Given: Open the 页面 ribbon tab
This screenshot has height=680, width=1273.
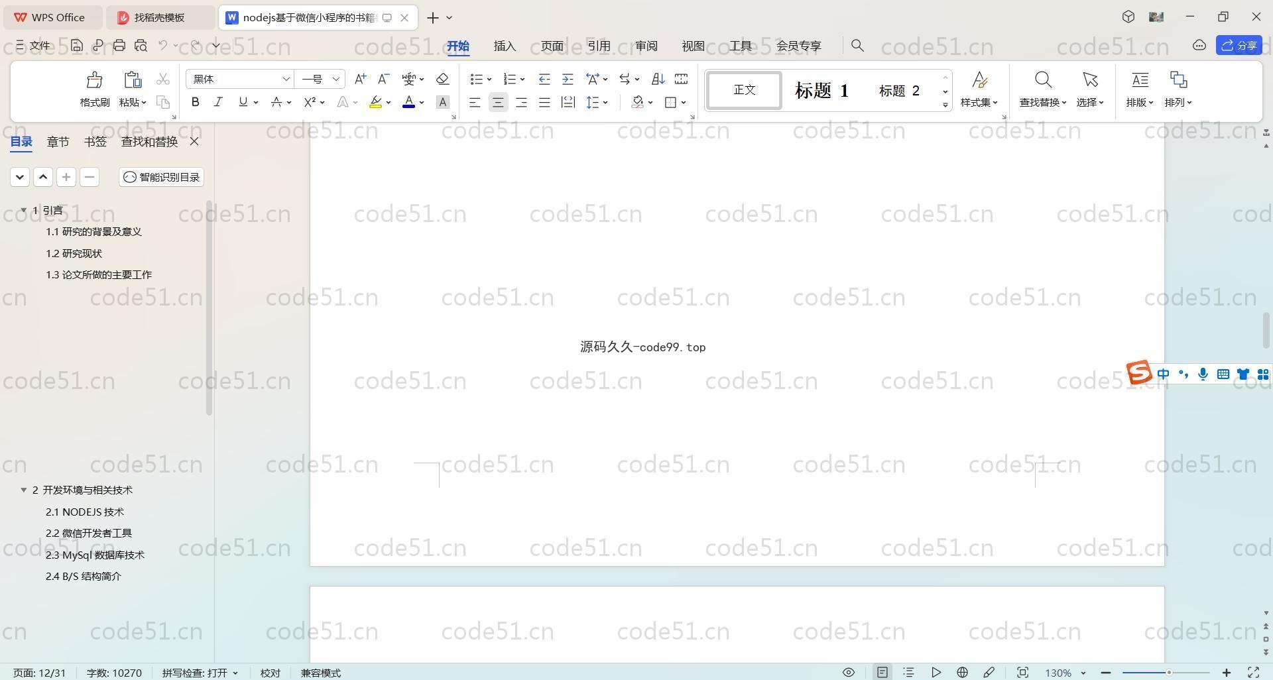Looking at the screenshot, I should [552, 46].
